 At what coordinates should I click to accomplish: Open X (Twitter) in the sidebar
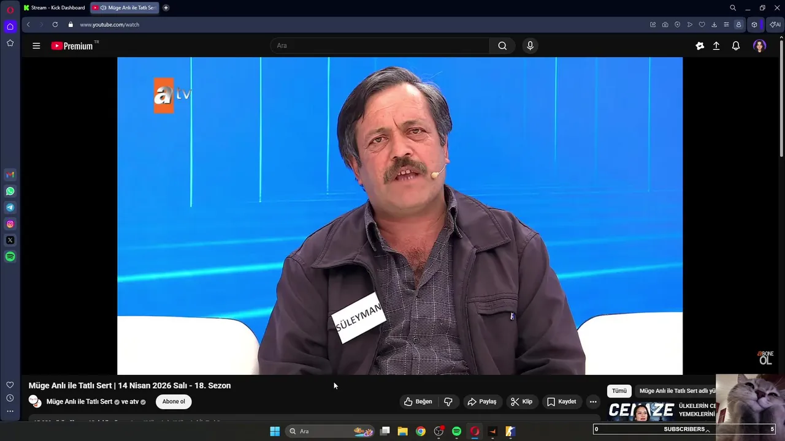point(10,240)
